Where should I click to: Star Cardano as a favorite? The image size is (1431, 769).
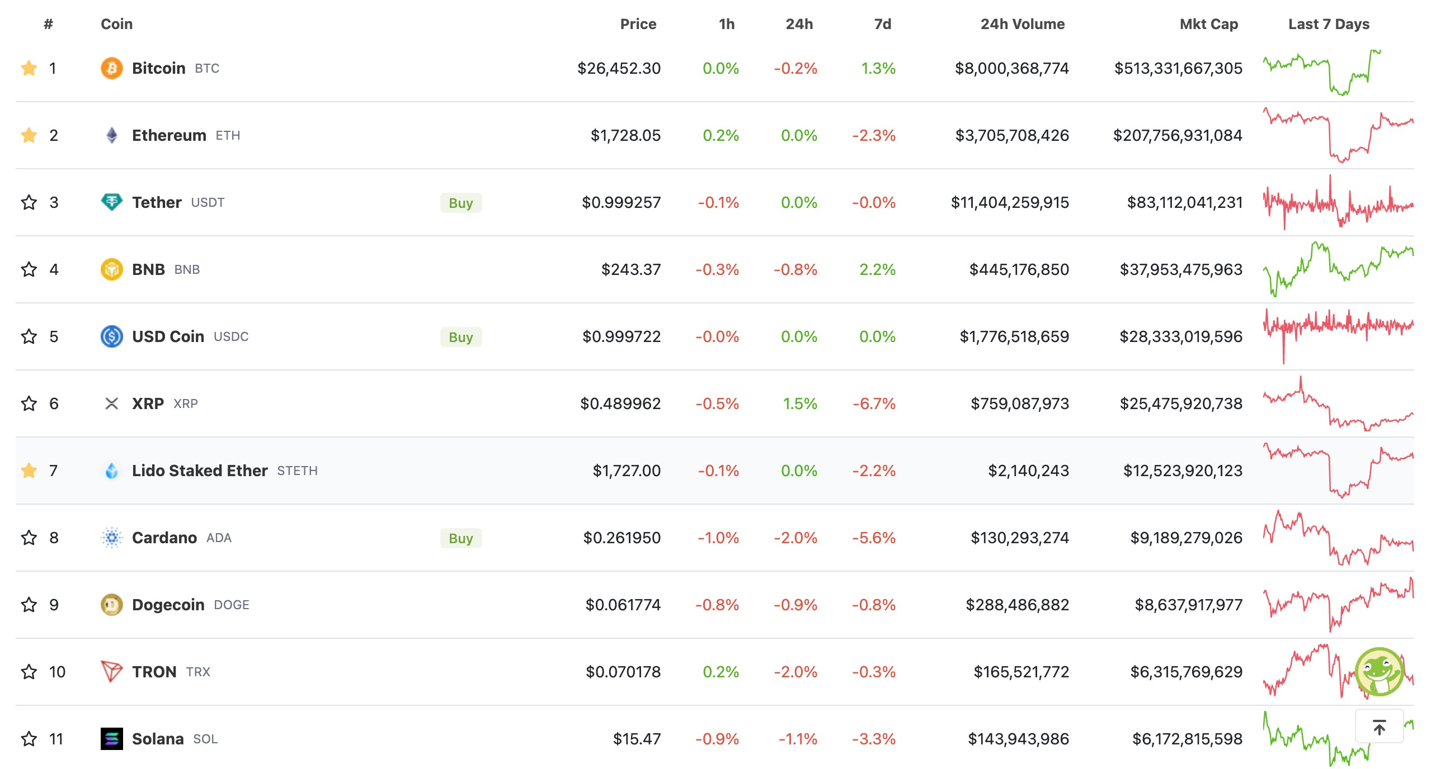(x=29, y=538)
